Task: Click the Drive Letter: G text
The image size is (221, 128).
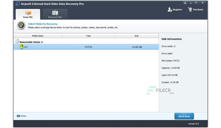Action: (x=168, y=46)
